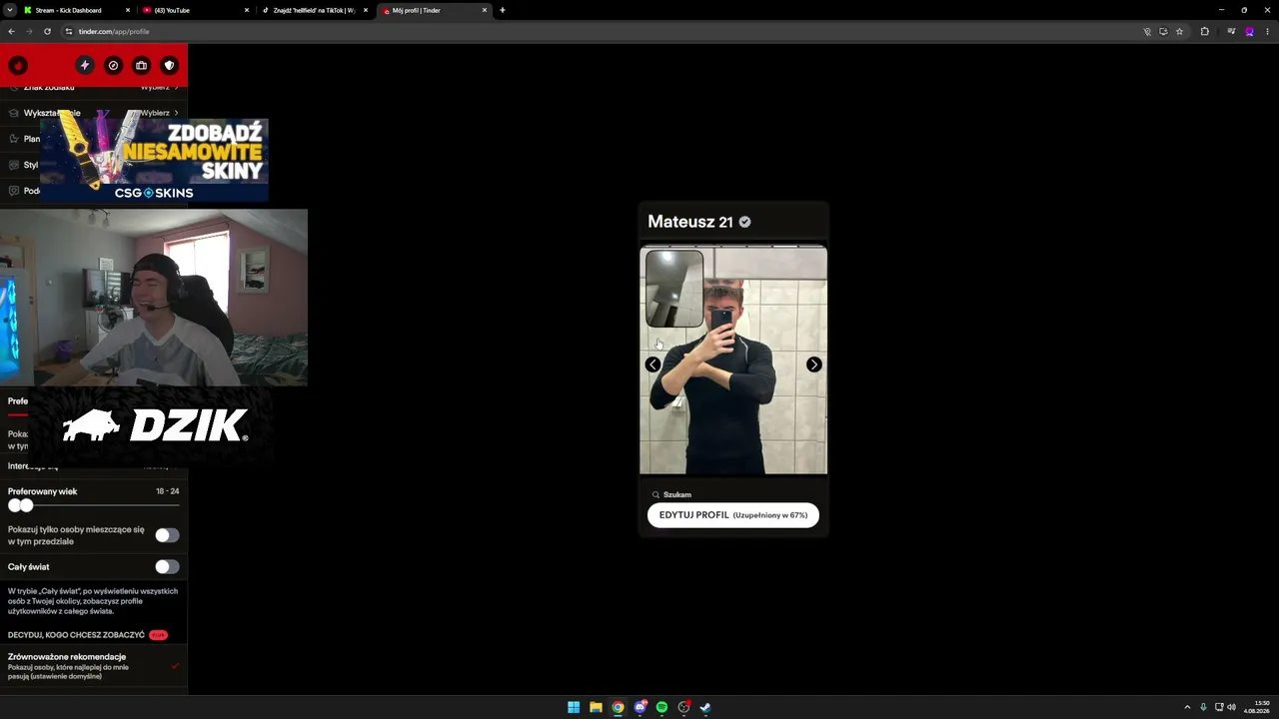Viewport: 1279px width, 719px height.
Task: Open Spotify from the taskbar
Action: coord(661,707)
